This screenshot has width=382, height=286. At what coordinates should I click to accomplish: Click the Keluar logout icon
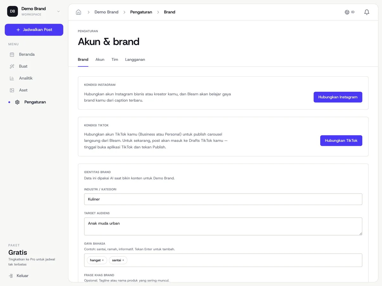(11, 276)
